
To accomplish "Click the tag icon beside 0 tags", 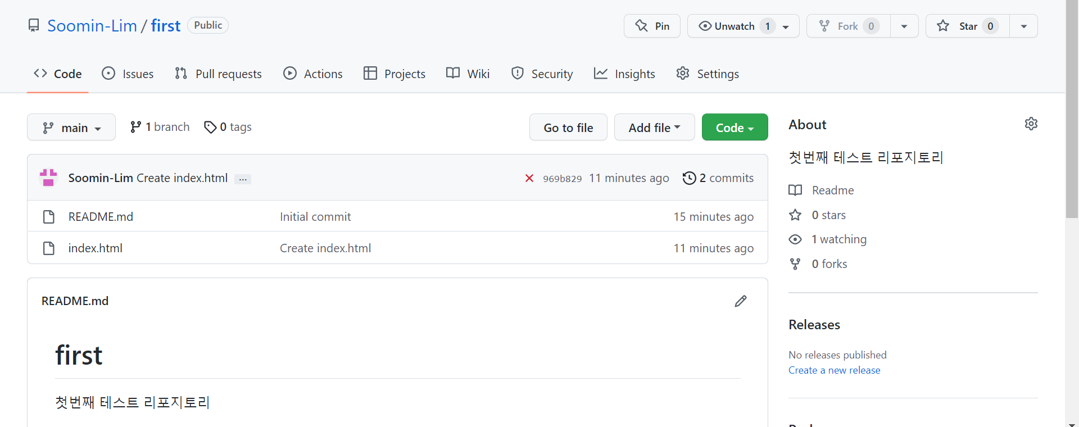I will [x=210, y=128].
